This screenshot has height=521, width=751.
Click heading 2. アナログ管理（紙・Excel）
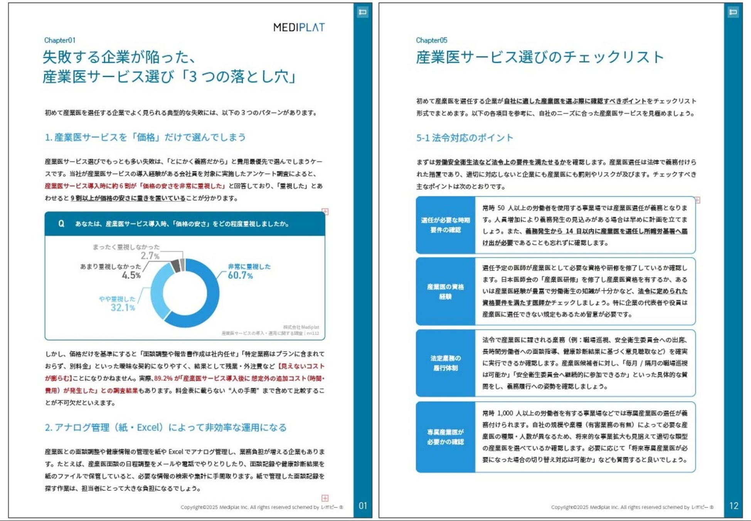coord(166,428)
